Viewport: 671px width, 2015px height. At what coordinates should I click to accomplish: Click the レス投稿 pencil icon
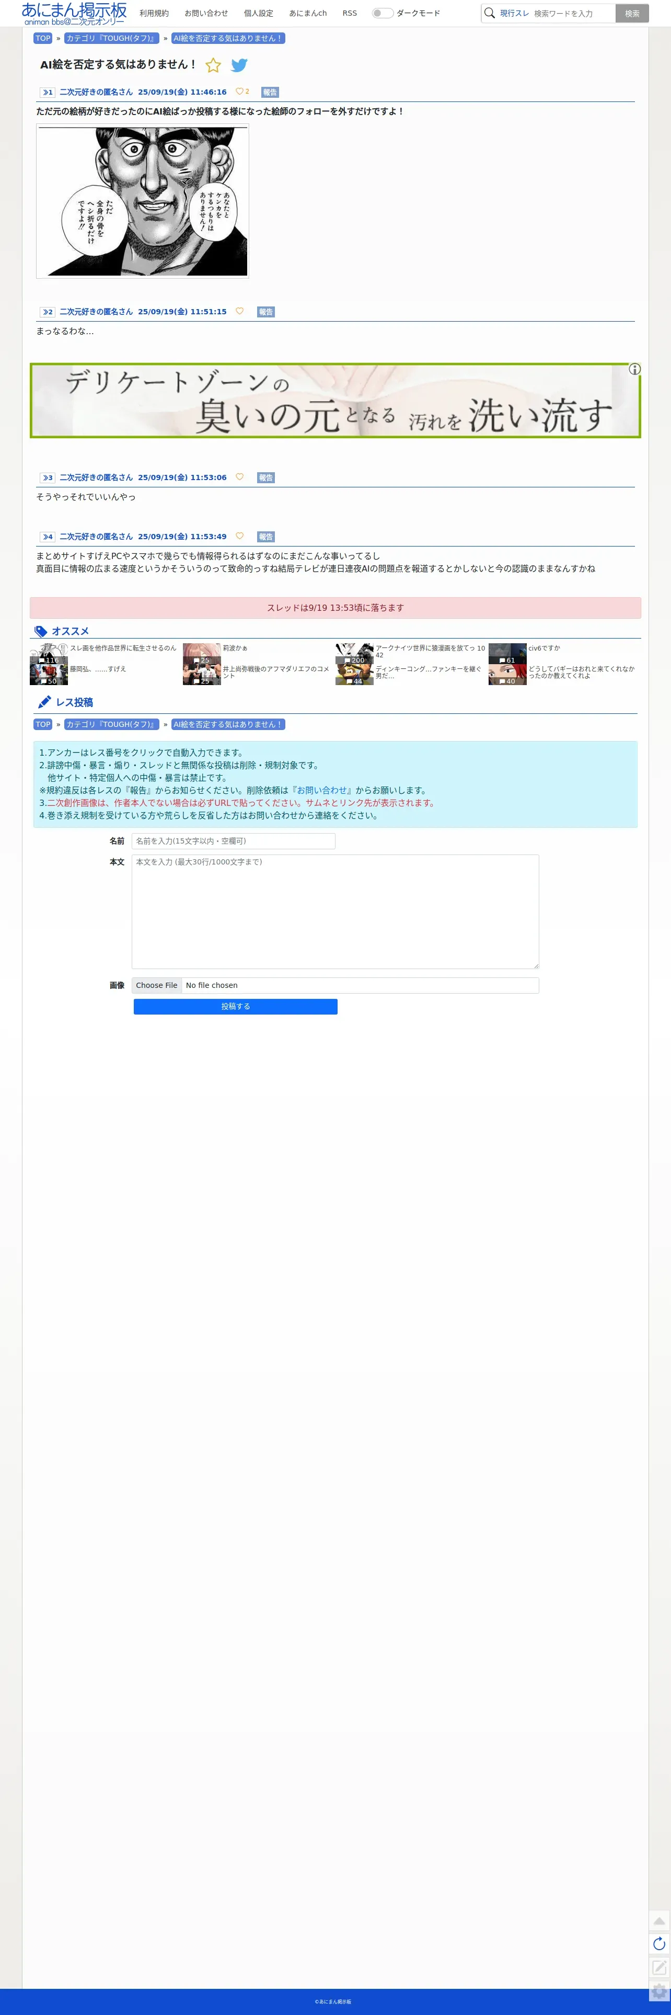[44, 702]
